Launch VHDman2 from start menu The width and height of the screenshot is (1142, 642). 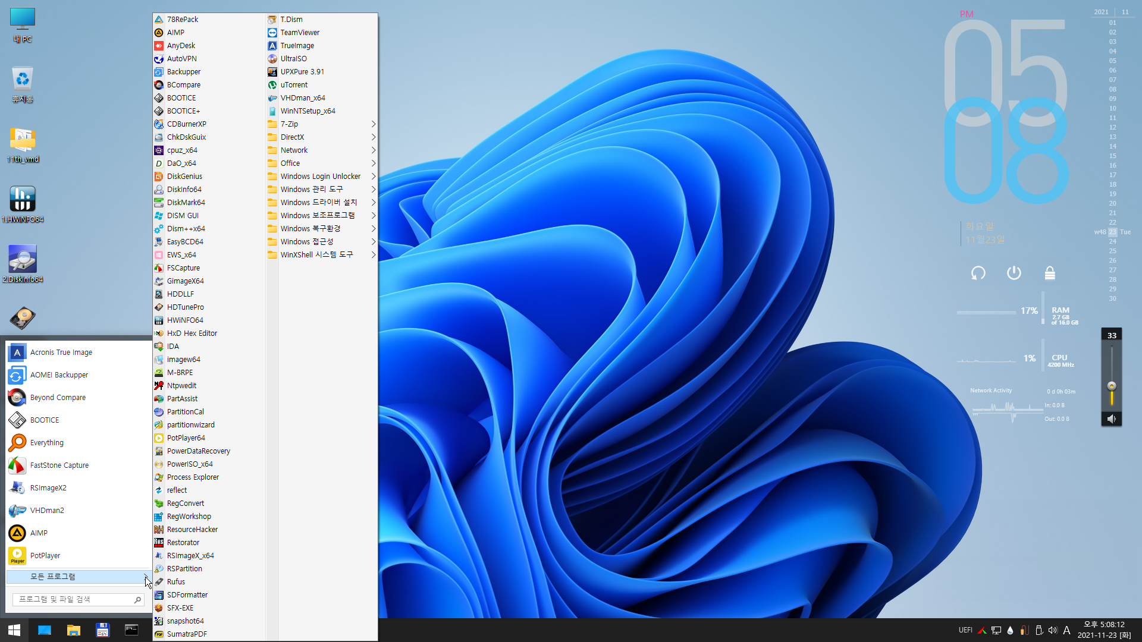pos(79,511)
